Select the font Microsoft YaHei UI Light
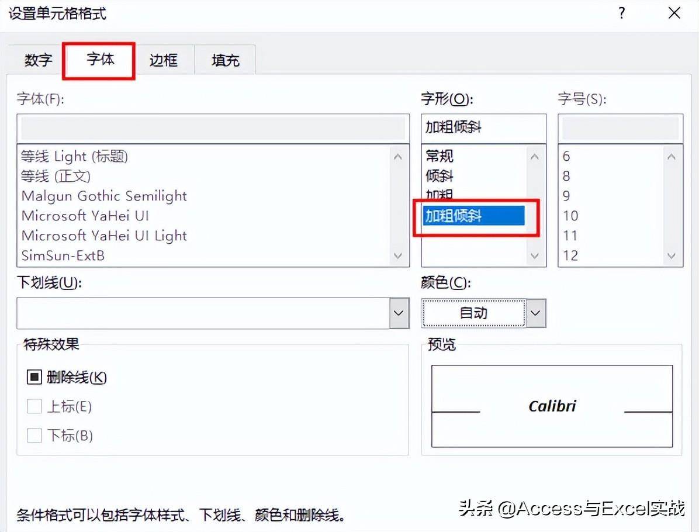This screenshot has height=532, width=699. coord(104,236)
